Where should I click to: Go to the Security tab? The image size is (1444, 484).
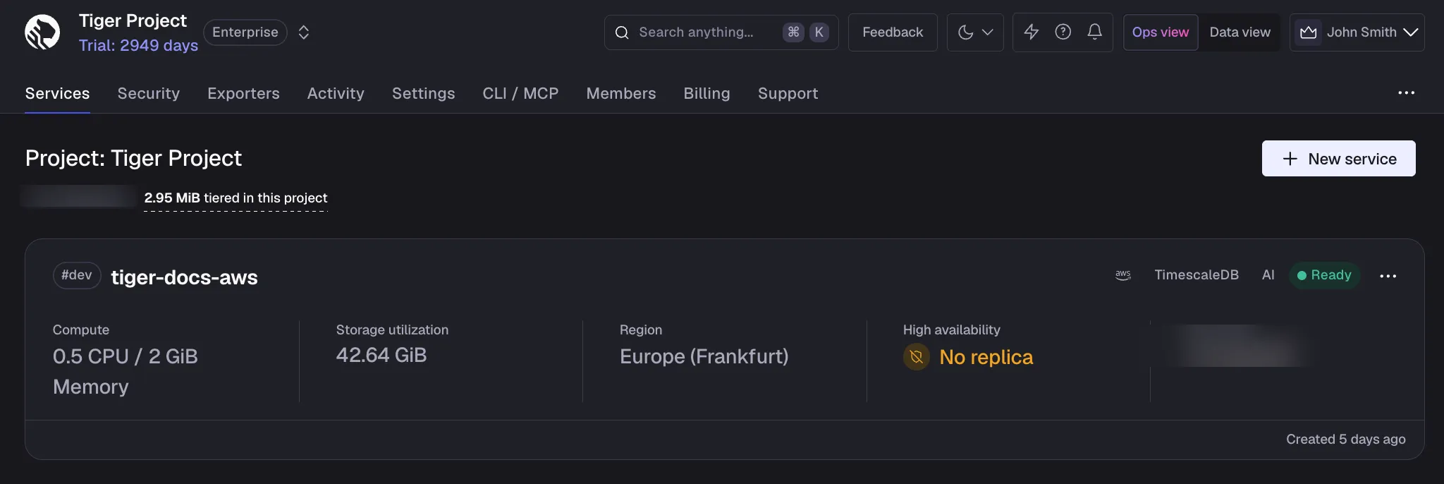pos(149,93)
